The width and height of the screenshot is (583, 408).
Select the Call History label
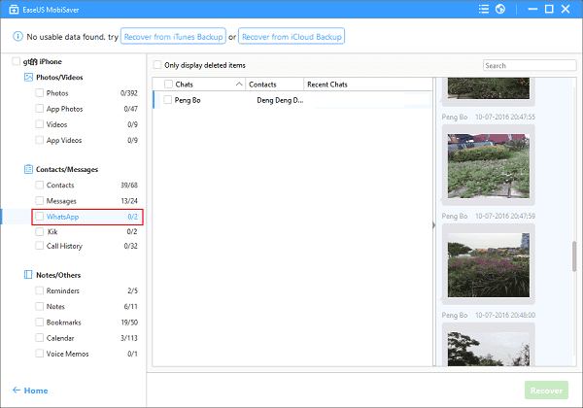pos(64,246)
